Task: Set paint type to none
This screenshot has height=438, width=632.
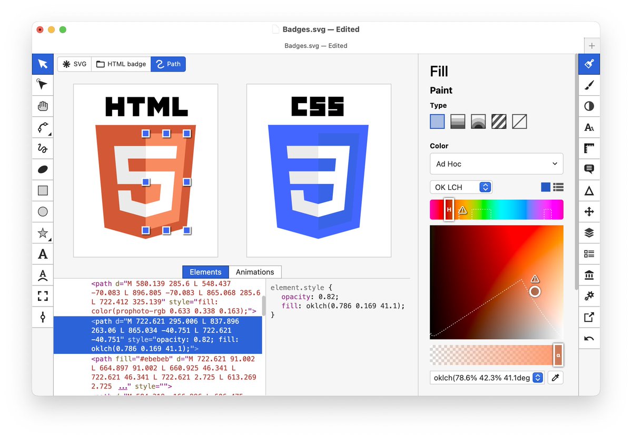Action: (x=519, y=121)
